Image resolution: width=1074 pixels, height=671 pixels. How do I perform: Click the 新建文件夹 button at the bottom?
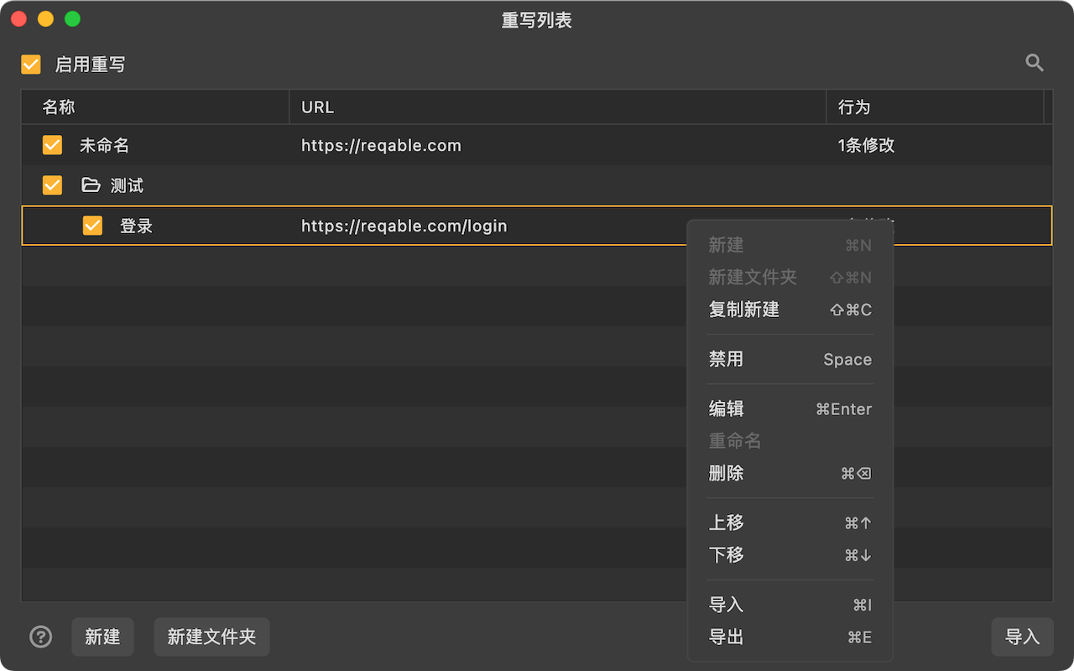[211, 637]
